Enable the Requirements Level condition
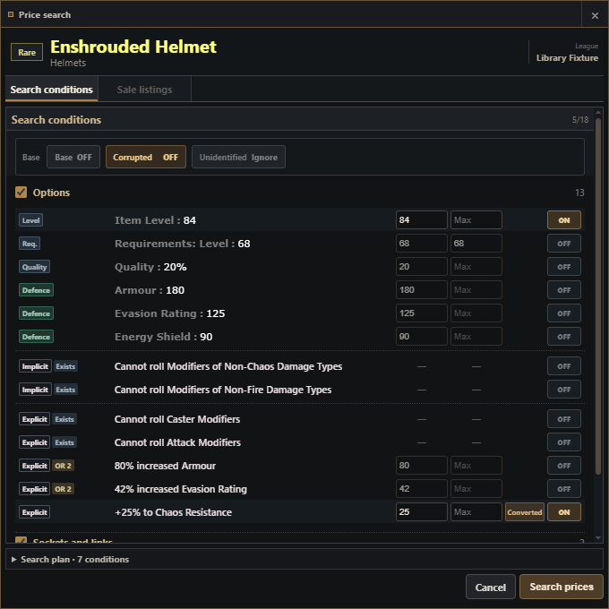The width and height of the screenshot is (609, 609). (x=564, y=244)
